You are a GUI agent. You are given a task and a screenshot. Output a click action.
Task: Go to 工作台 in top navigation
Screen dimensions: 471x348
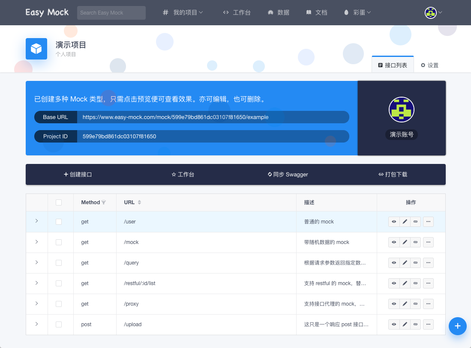237,12
